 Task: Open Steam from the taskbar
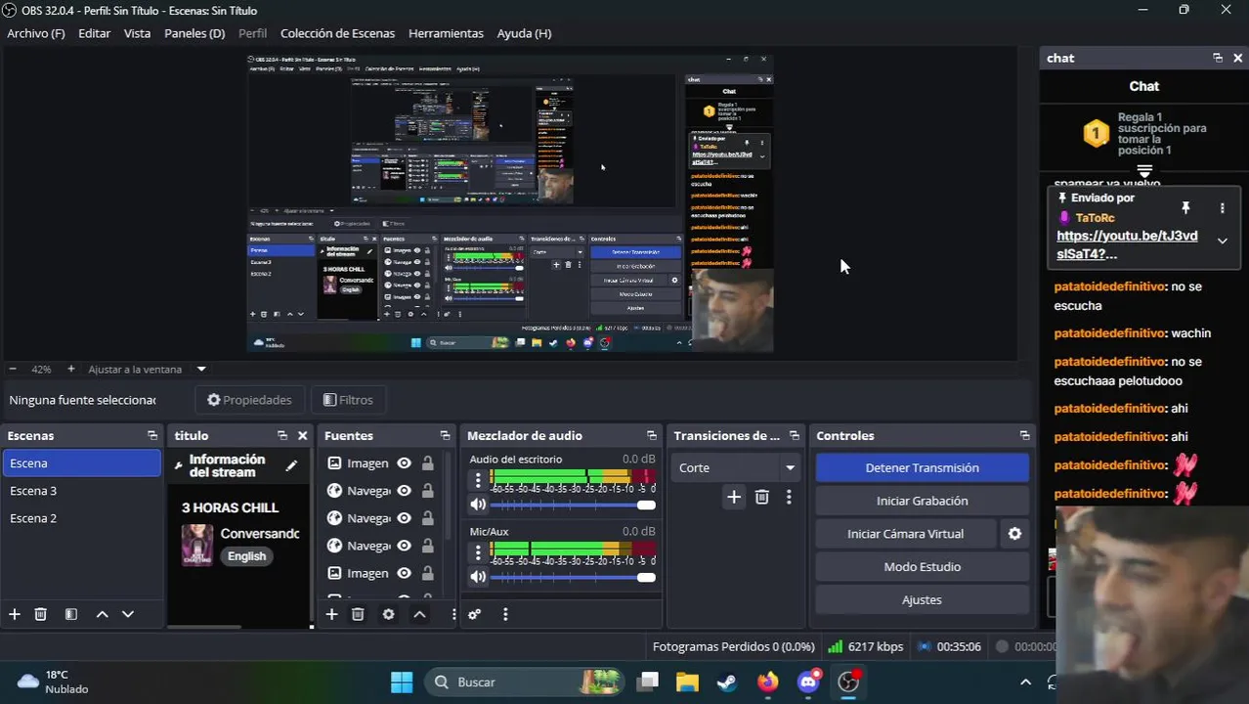tap(727, 682)
